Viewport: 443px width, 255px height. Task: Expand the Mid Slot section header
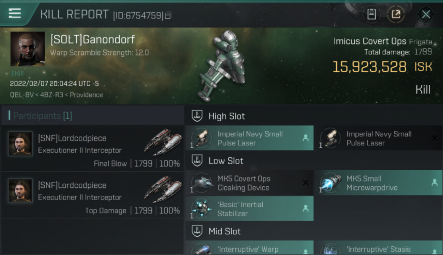coord(314,232)
